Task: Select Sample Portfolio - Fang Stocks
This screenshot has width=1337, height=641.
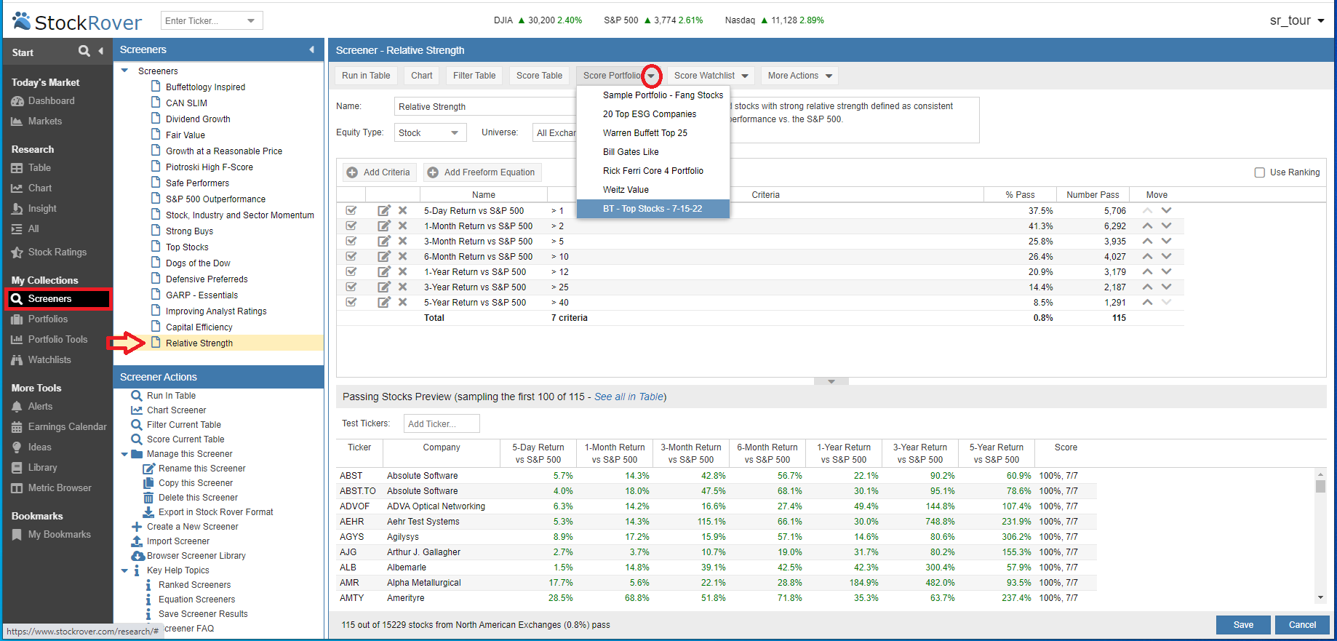Action: (653, 95)
